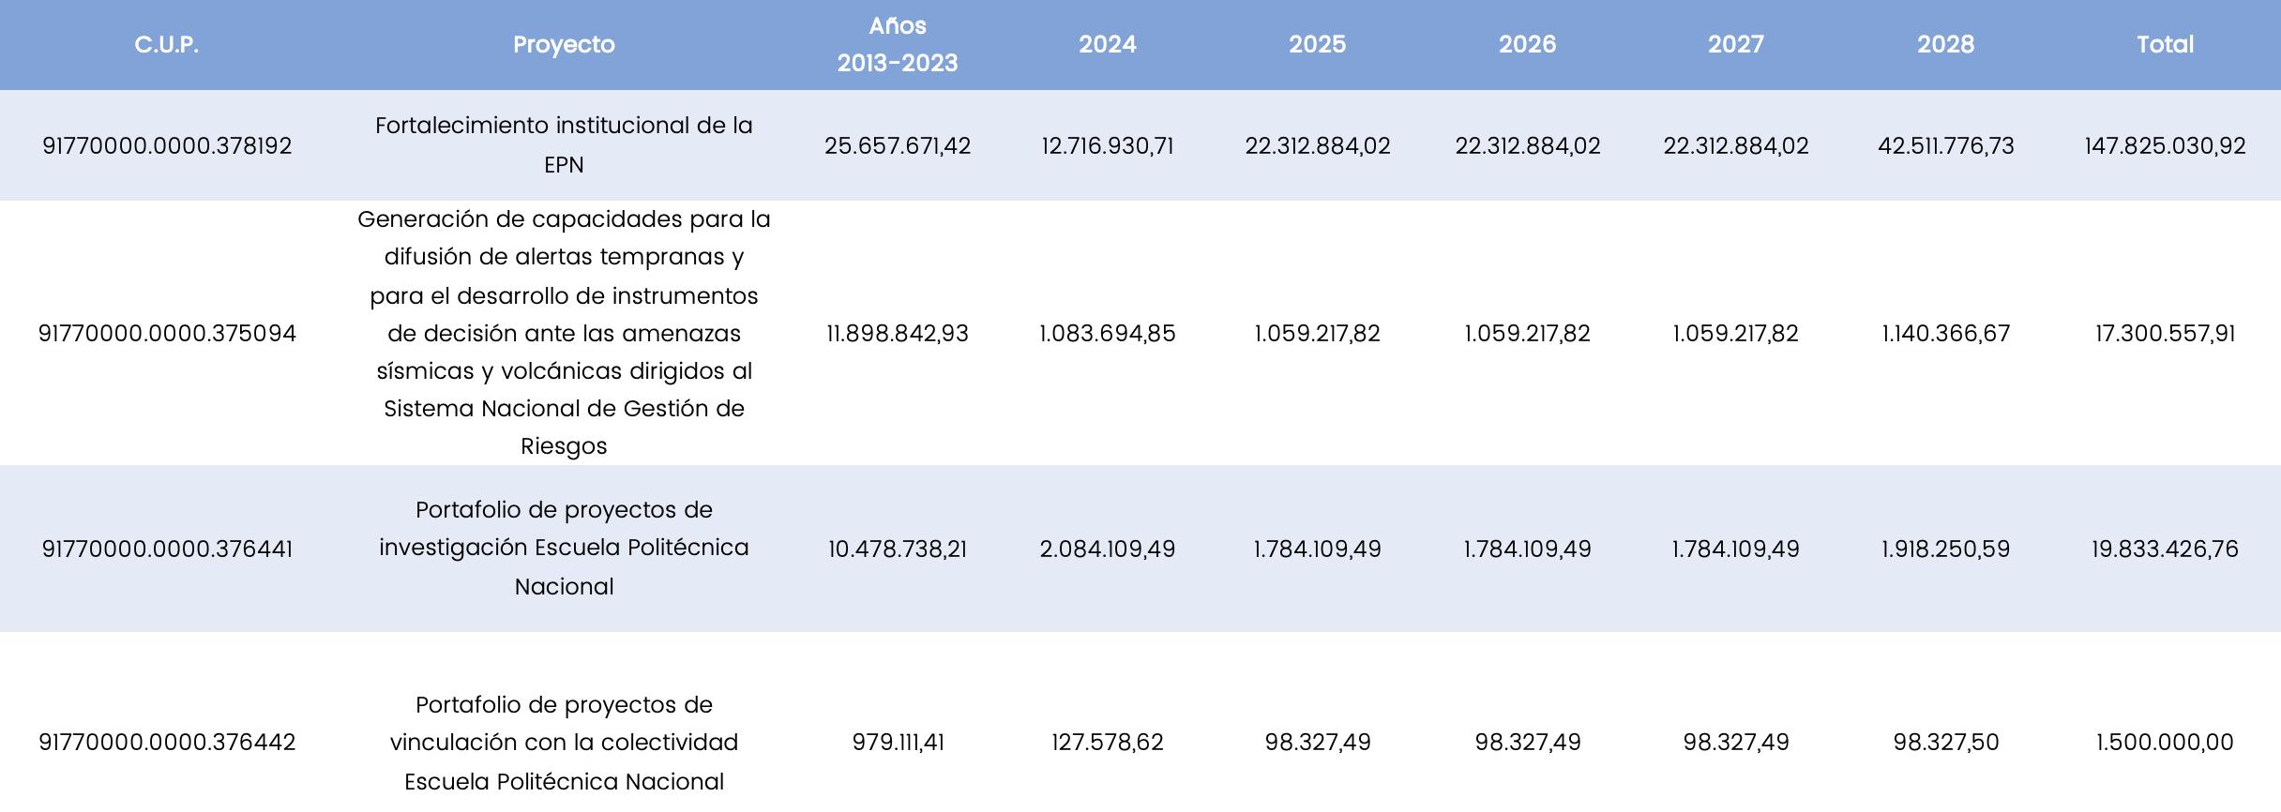Image resolution: width=2281 pixels, height=812 pixels.
Task: Select the total 1.500.000,00 cell
Action: coord(2166,743)
